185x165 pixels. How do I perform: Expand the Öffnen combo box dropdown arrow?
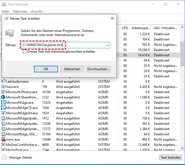click(107, 45)
